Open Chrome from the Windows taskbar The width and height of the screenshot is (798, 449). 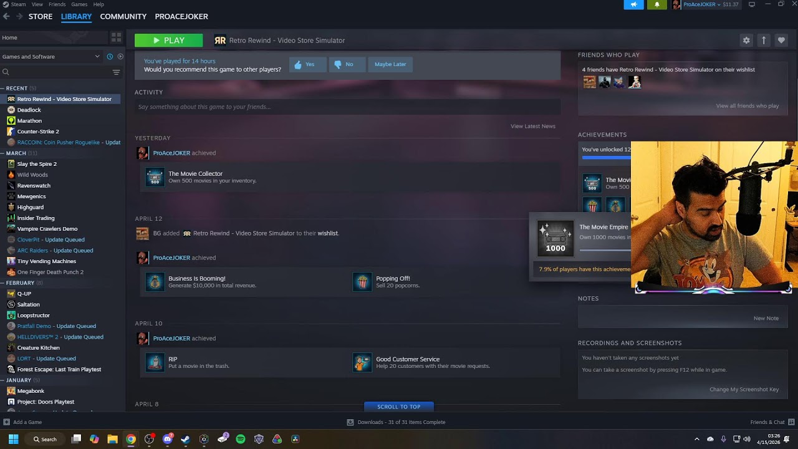point(130,439)
